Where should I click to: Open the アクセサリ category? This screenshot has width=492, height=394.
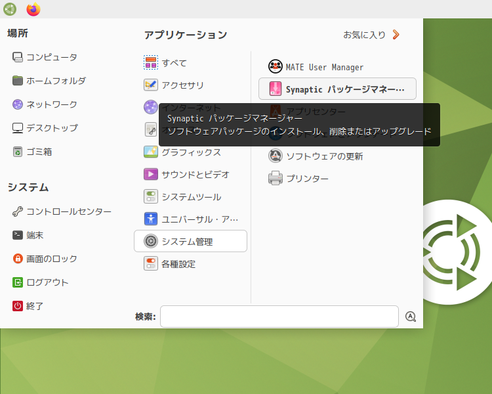pyautogui.click(x=183, y=85)
